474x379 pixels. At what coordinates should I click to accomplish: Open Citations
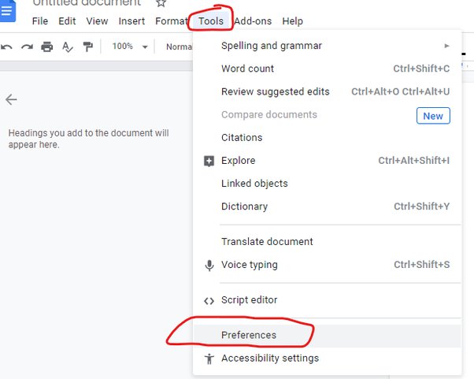[327, 138]
